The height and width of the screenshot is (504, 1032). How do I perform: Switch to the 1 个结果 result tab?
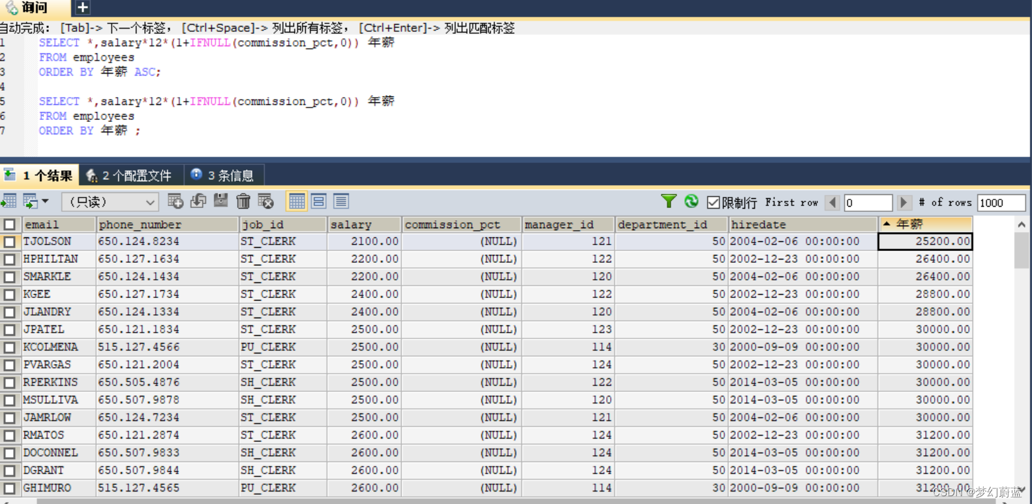(x=39, y=175)
